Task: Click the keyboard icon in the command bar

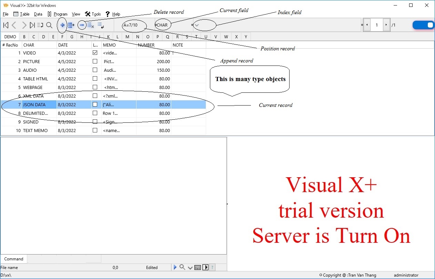Action: [198, 267]
